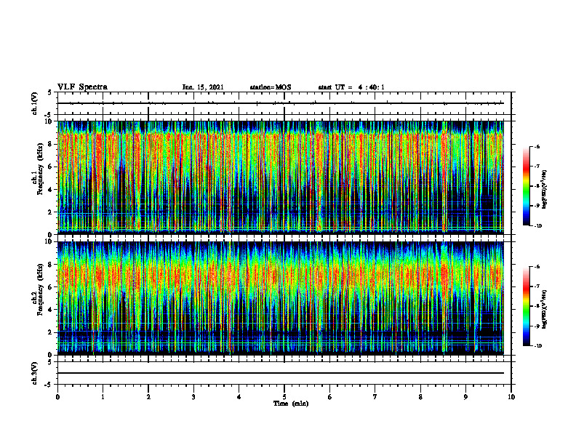Screen dimensions: 576x445
Task: Click the "8" kHz tick on ch.2 frequency axis
Action: (x=51, y=265)
